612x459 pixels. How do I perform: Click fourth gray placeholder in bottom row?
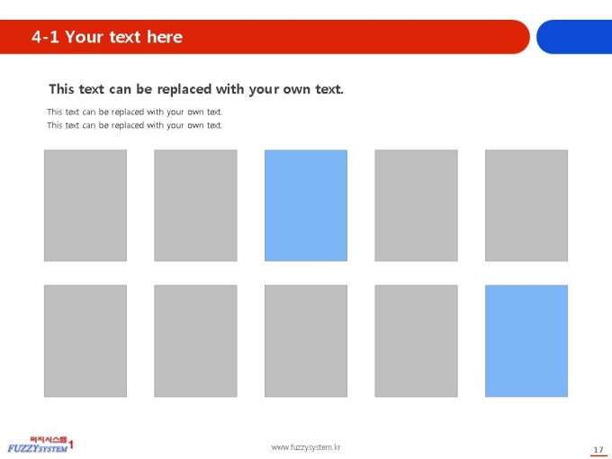click(x=416, y=341)
